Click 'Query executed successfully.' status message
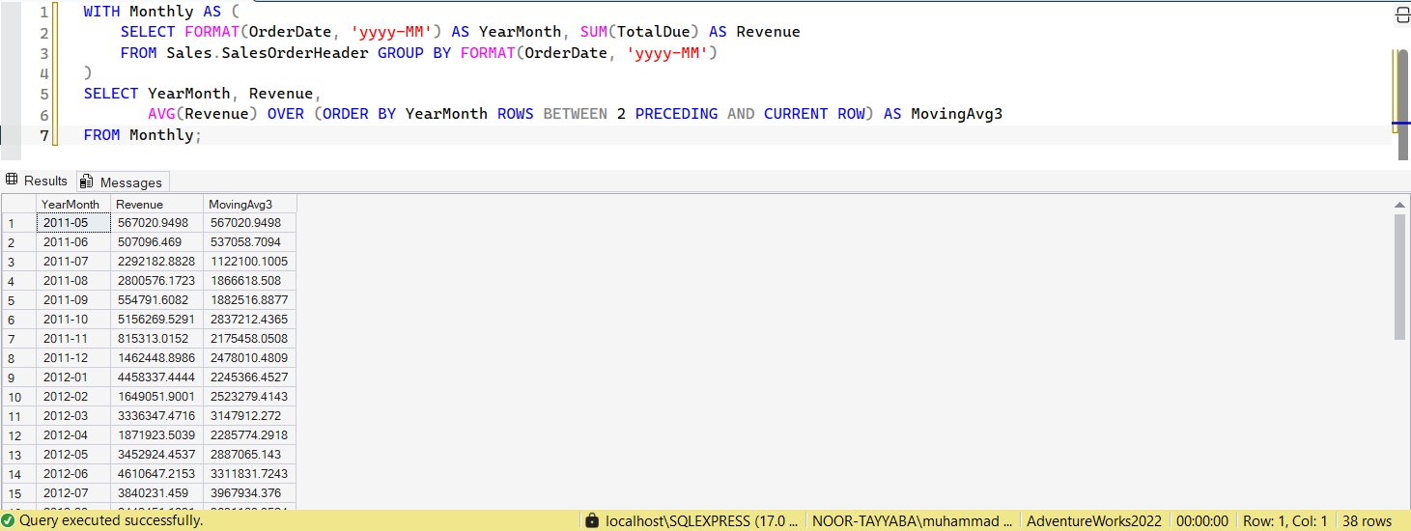Viewport: 1411px width, 531px height. 111,520
